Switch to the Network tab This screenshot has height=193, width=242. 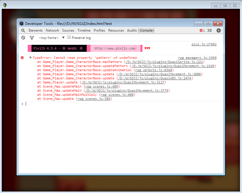[52, 30]
